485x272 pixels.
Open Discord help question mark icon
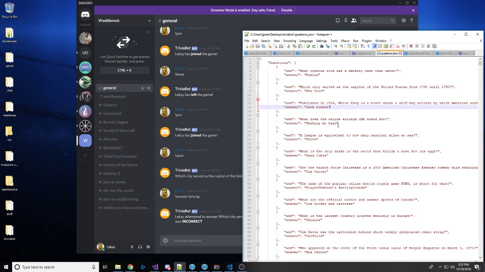pos(411,20)
